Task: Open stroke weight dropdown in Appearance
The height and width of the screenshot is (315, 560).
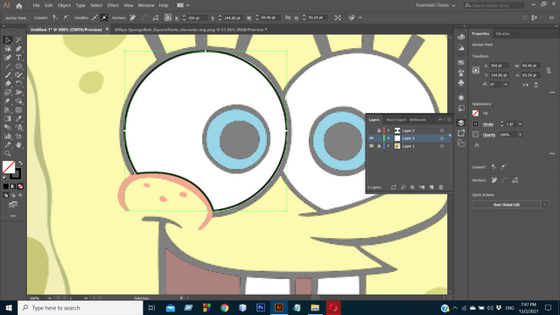Action: (x=521, y=124)
